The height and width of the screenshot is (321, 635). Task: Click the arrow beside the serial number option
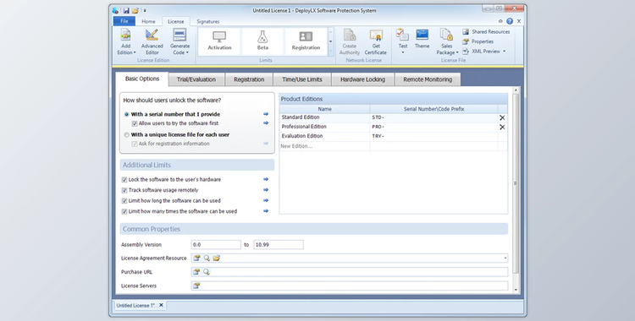pos(266,114)
